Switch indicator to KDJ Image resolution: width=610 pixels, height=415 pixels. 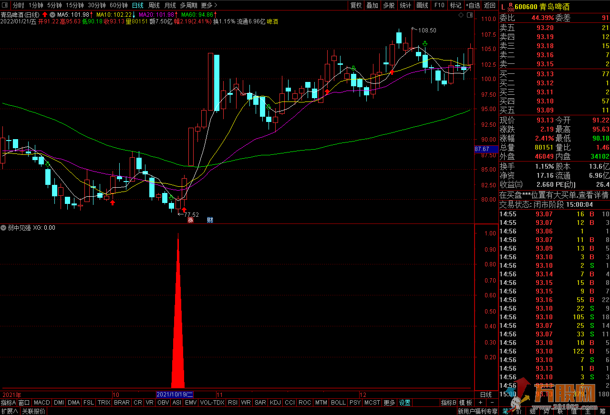275,403
